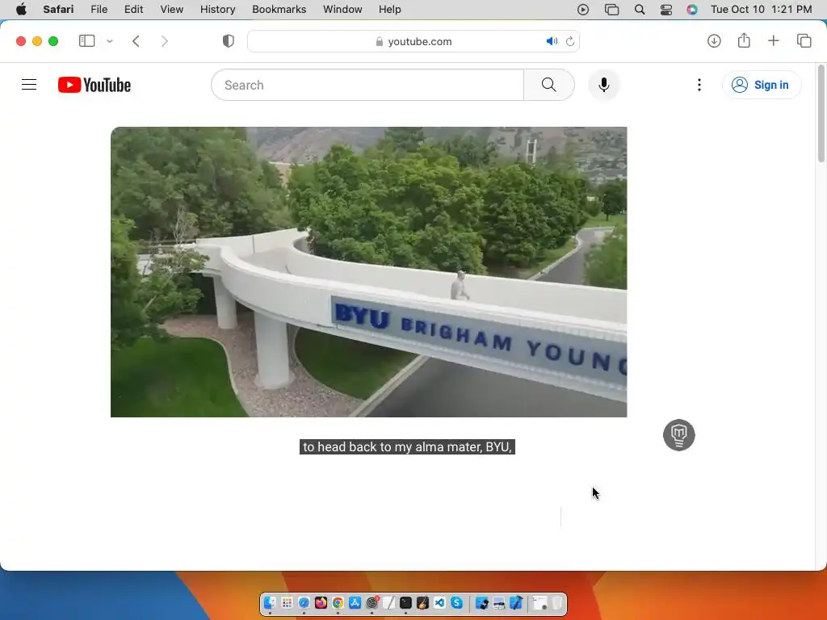Screen dimensions: 827x620
Task: Launch Firefox from the Dock
Action: 321,602
